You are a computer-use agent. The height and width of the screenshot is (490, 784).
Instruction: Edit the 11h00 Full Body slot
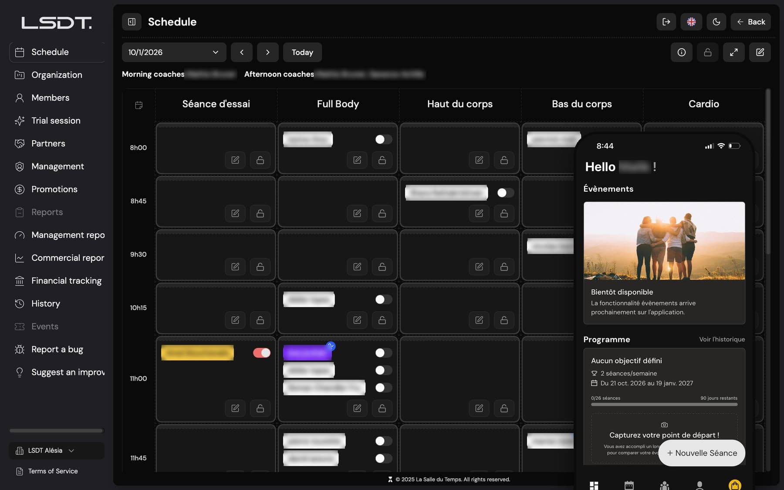357,408
